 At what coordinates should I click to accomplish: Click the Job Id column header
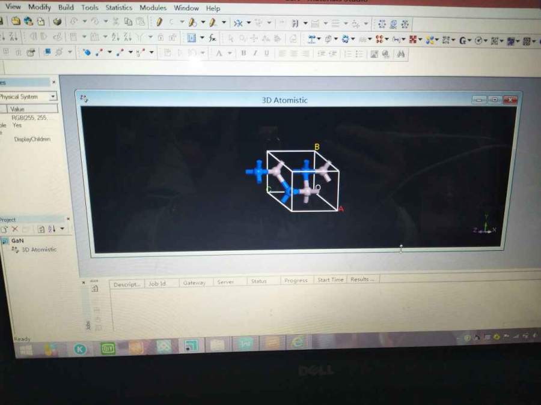[x=157, y=284]
